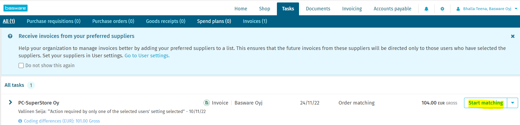Open the settings gear icon

pos(442,9)
